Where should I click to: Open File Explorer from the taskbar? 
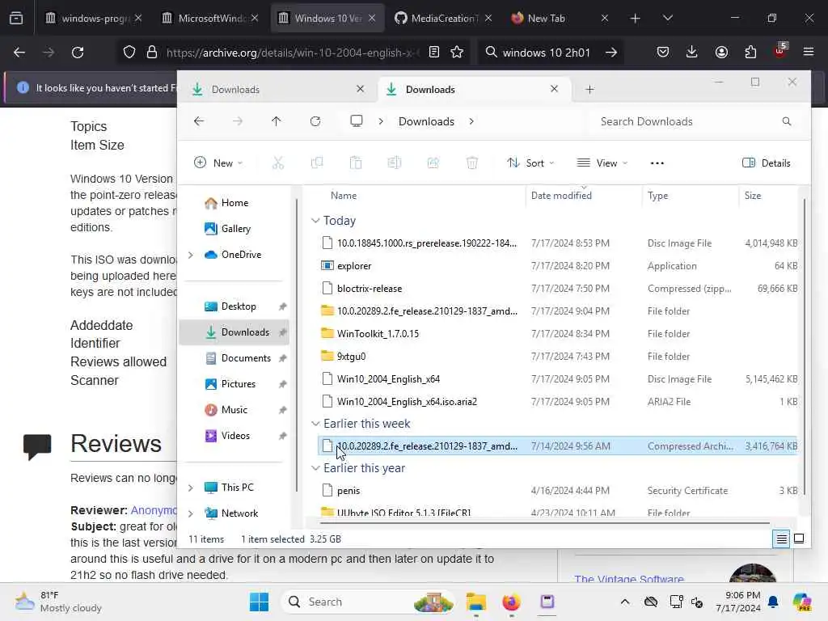coord(475,602)
